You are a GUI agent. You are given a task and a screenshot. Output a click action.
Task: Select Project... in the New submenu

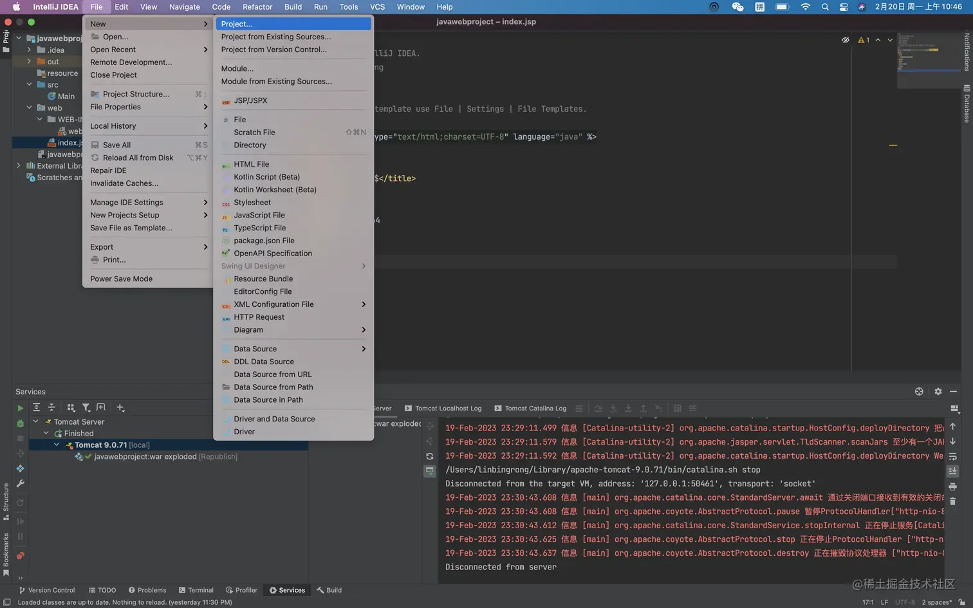pyautogui.click(x=293, y=24)
